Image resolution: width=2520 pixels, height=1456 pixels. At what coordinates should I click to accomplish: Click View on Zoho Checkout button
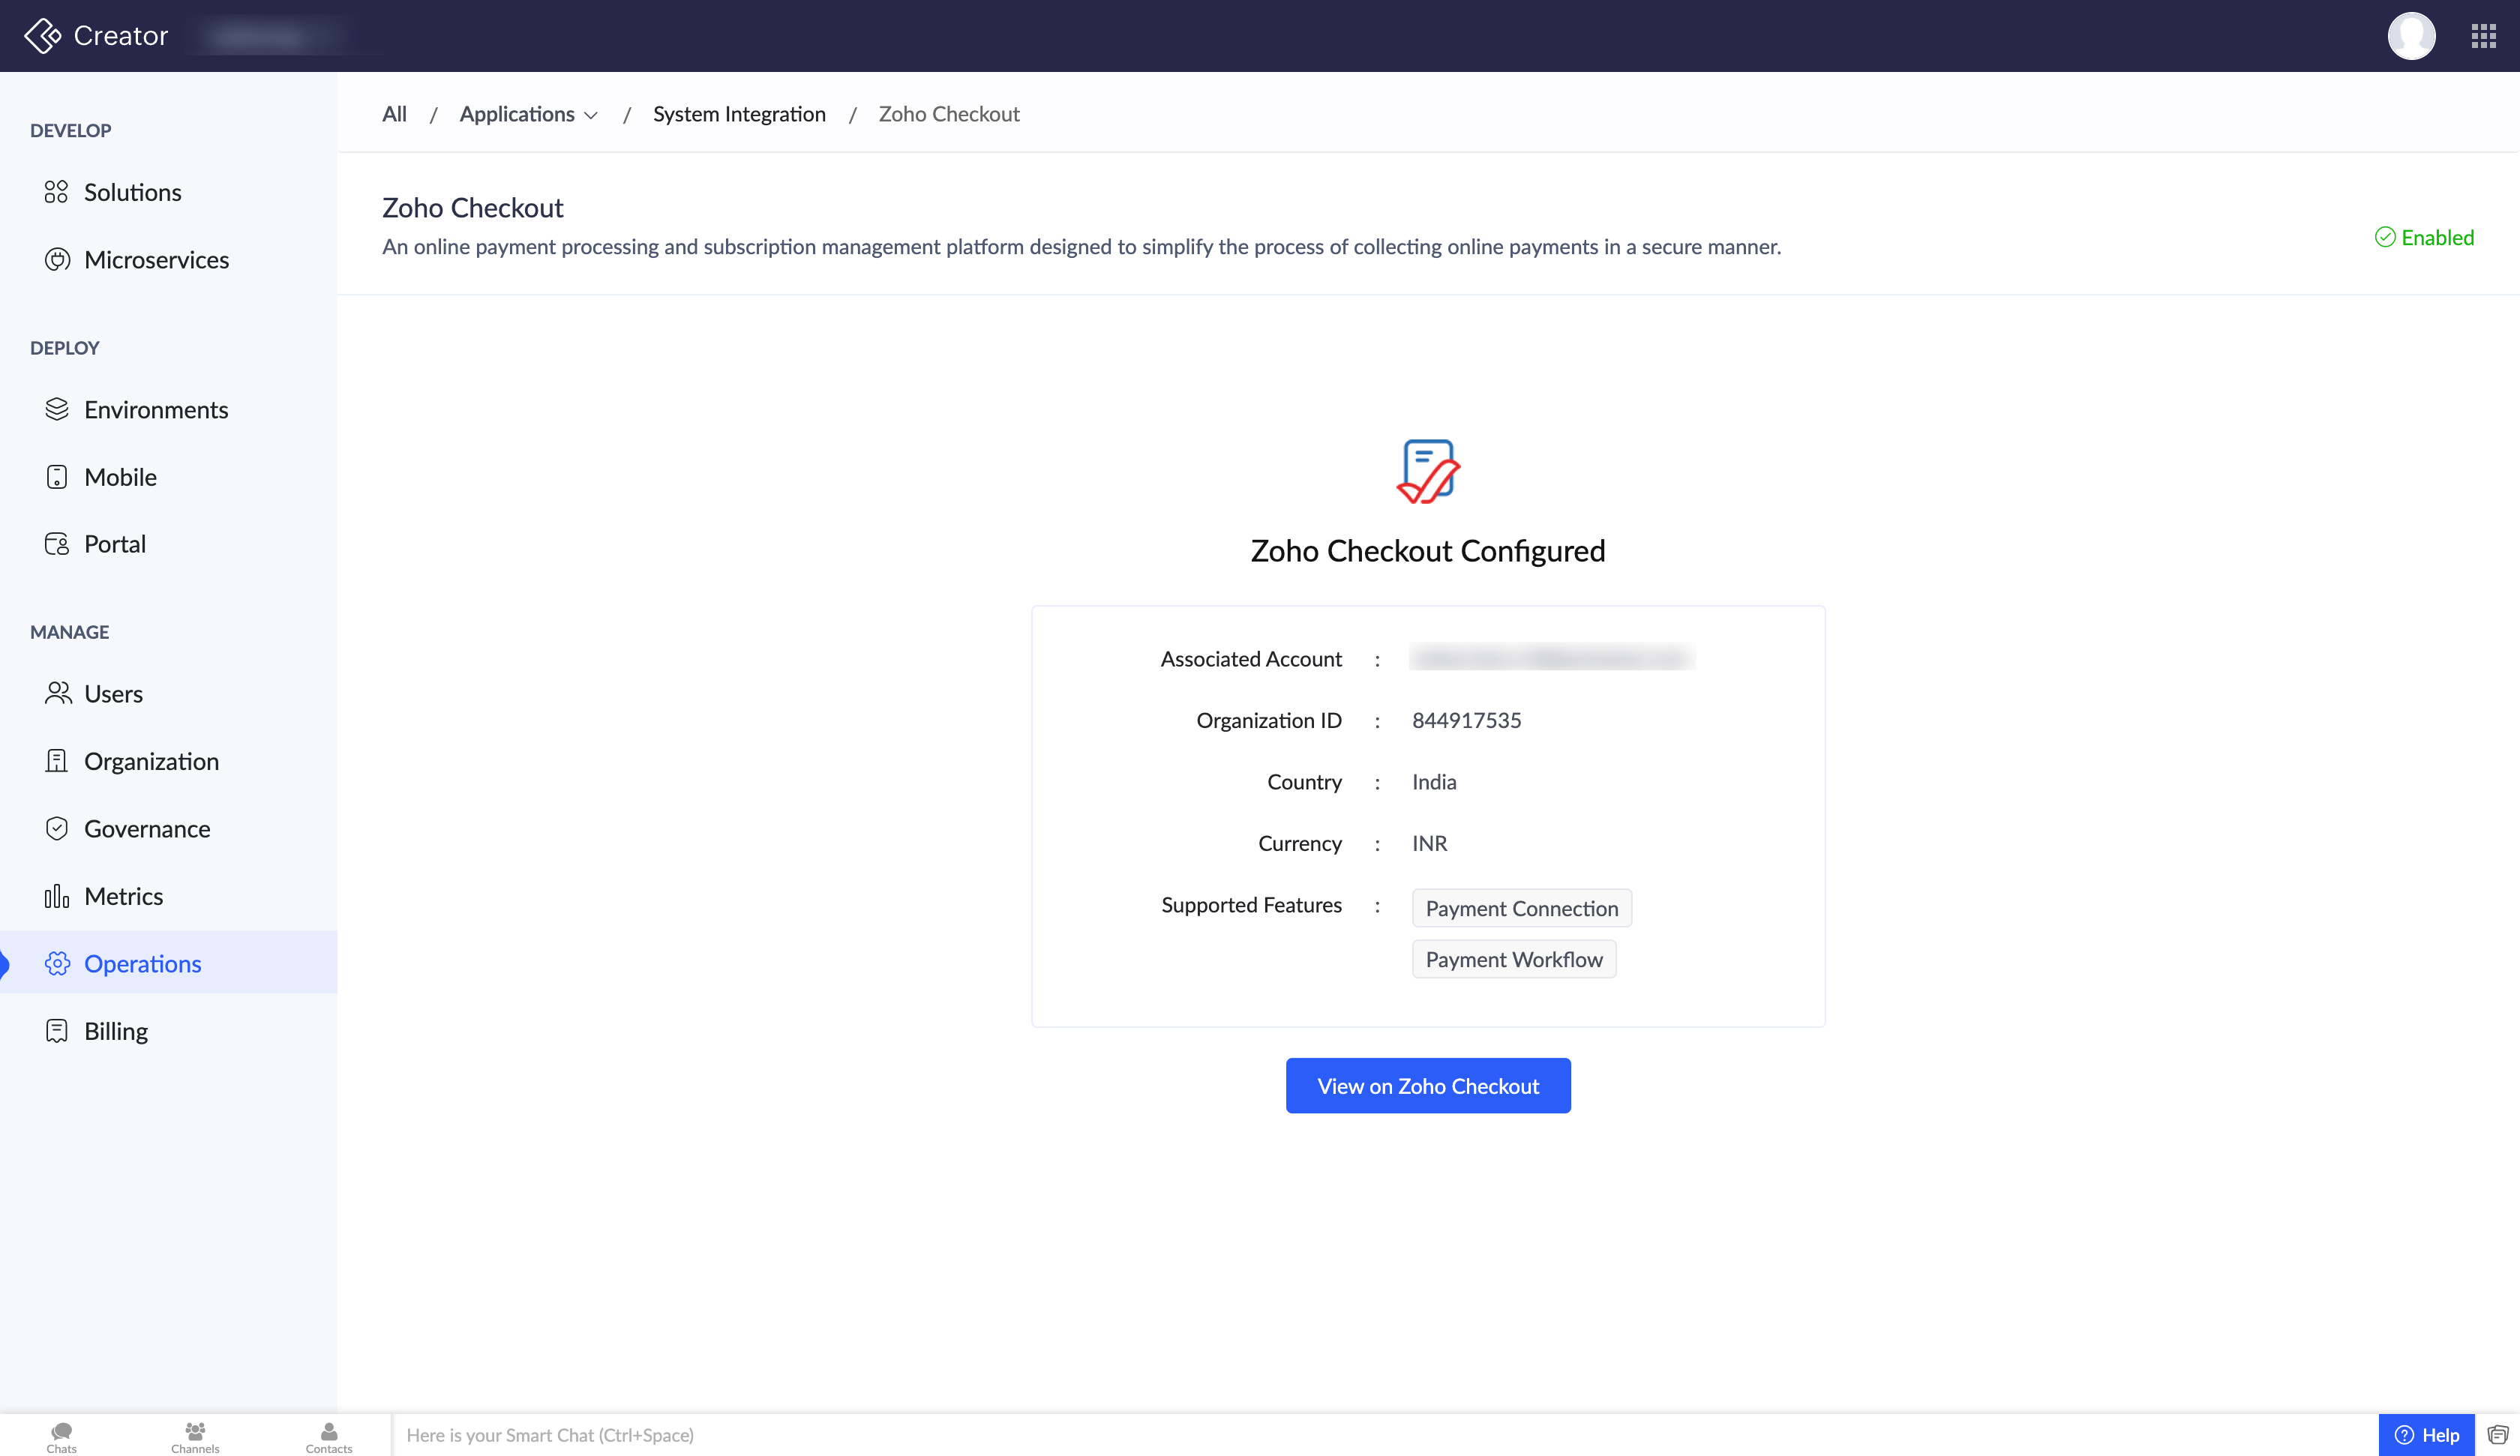point(1427,1086)
